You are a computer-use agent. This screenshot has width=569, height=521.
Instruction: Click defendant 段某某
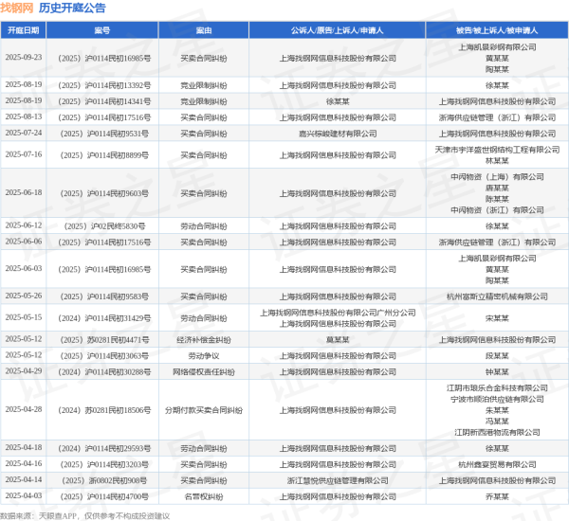[497, 356]
